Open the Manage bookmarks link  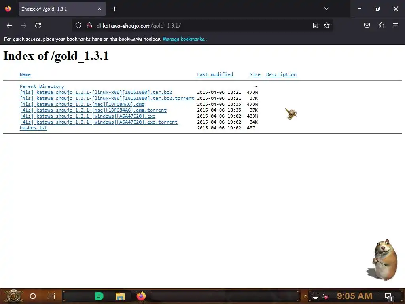pyautogui.click(x=185, y=39)
